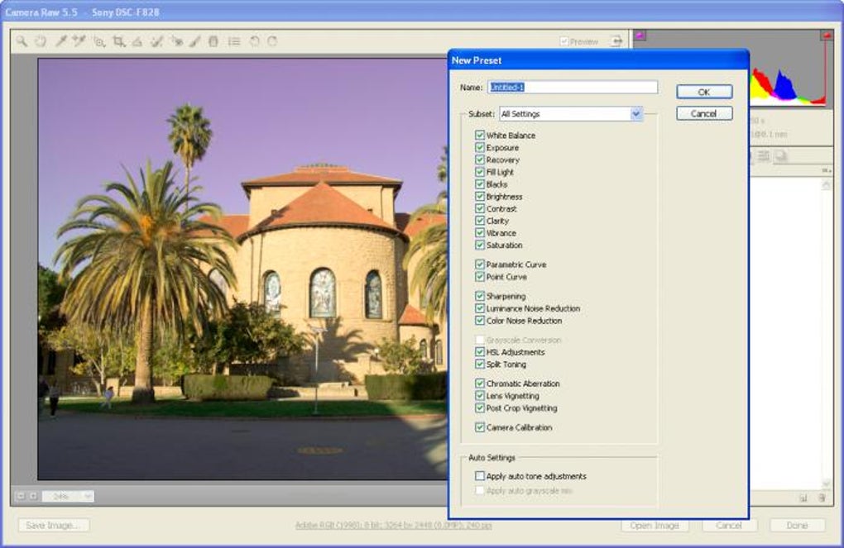Click the trash icon in Presets panel
844x548 pixels.
pyautogui.click(x=822, y=498)
